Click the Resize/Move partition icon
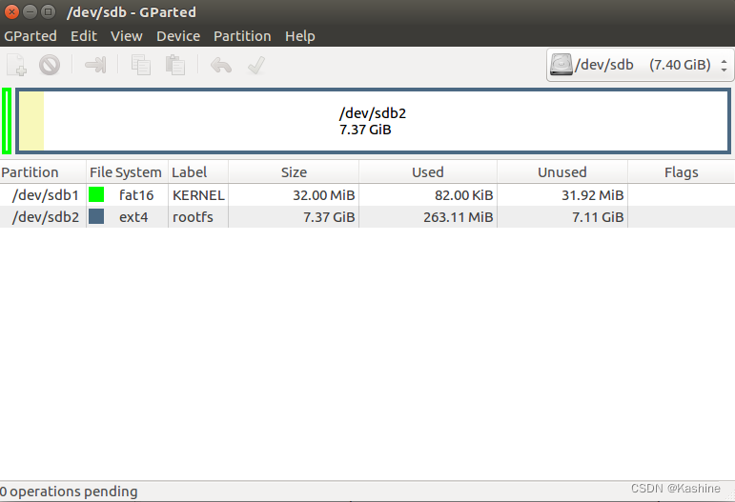Viewport: 735px width, 502px height. [x=95, y=66]
